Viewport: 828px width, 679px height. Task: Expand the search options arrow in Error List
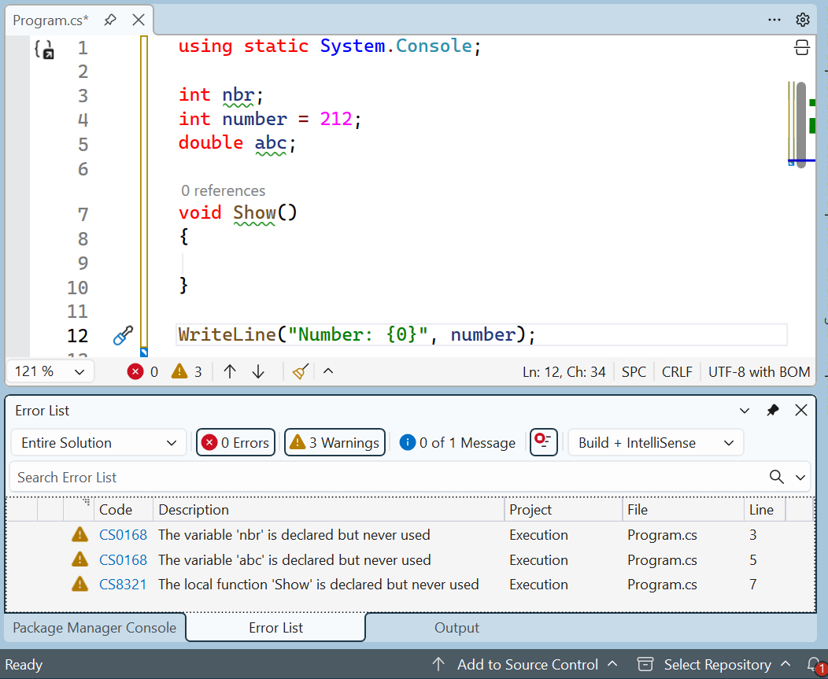point(800,478)
